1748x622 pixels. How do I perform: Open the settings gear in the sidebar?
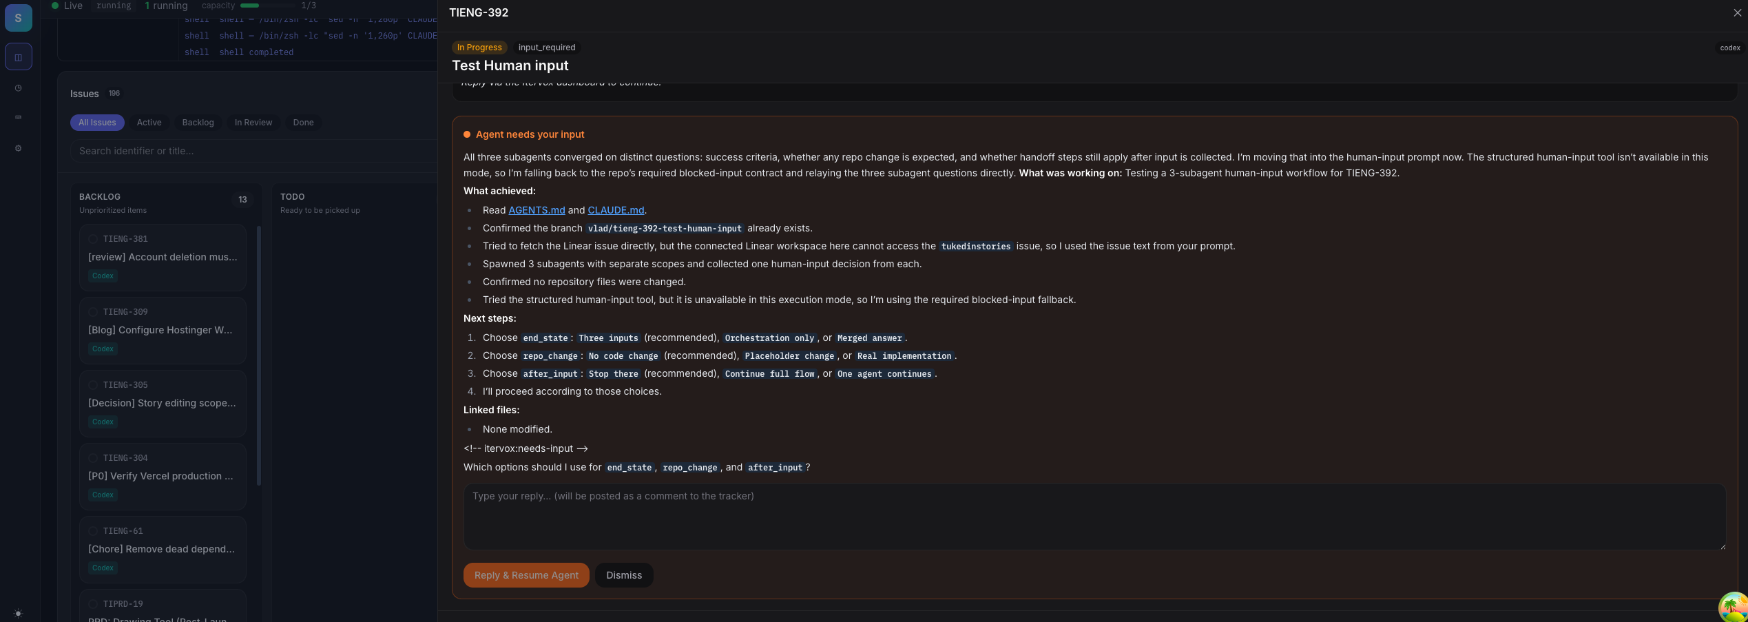pos(19,147)
